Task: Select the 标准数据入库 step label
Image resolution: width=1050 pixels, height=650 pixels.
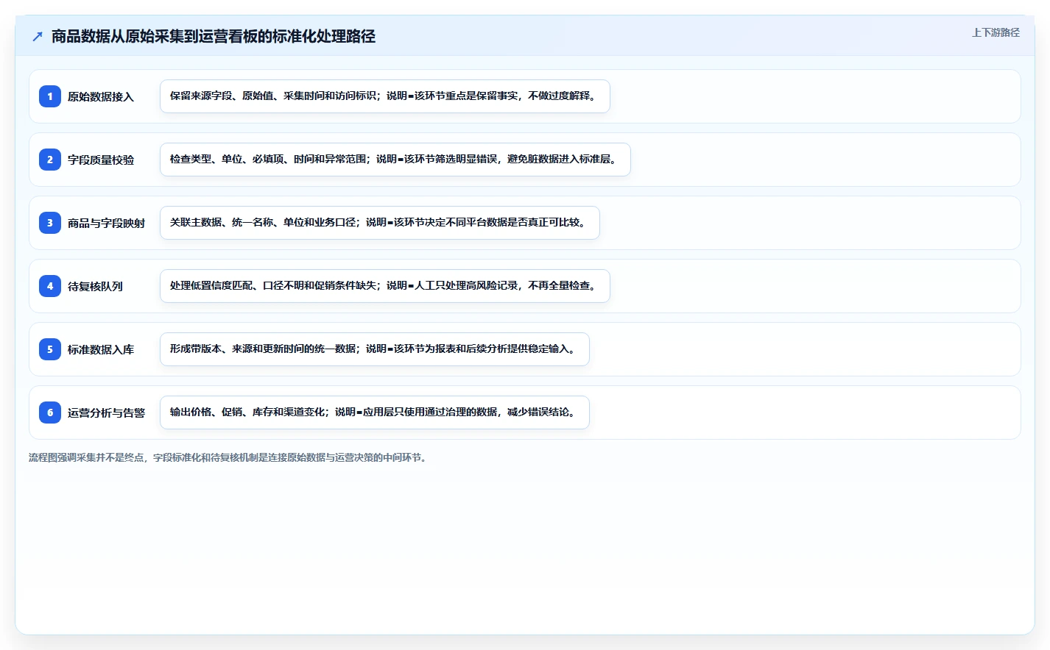Action: point(101,349)
